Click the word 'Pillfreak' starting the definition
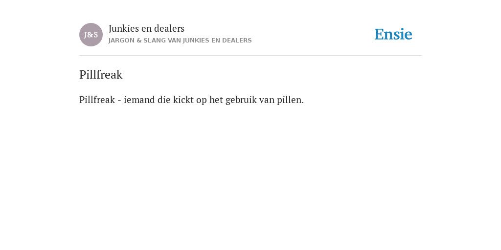 pyautogui.click(x=97, y=100)
